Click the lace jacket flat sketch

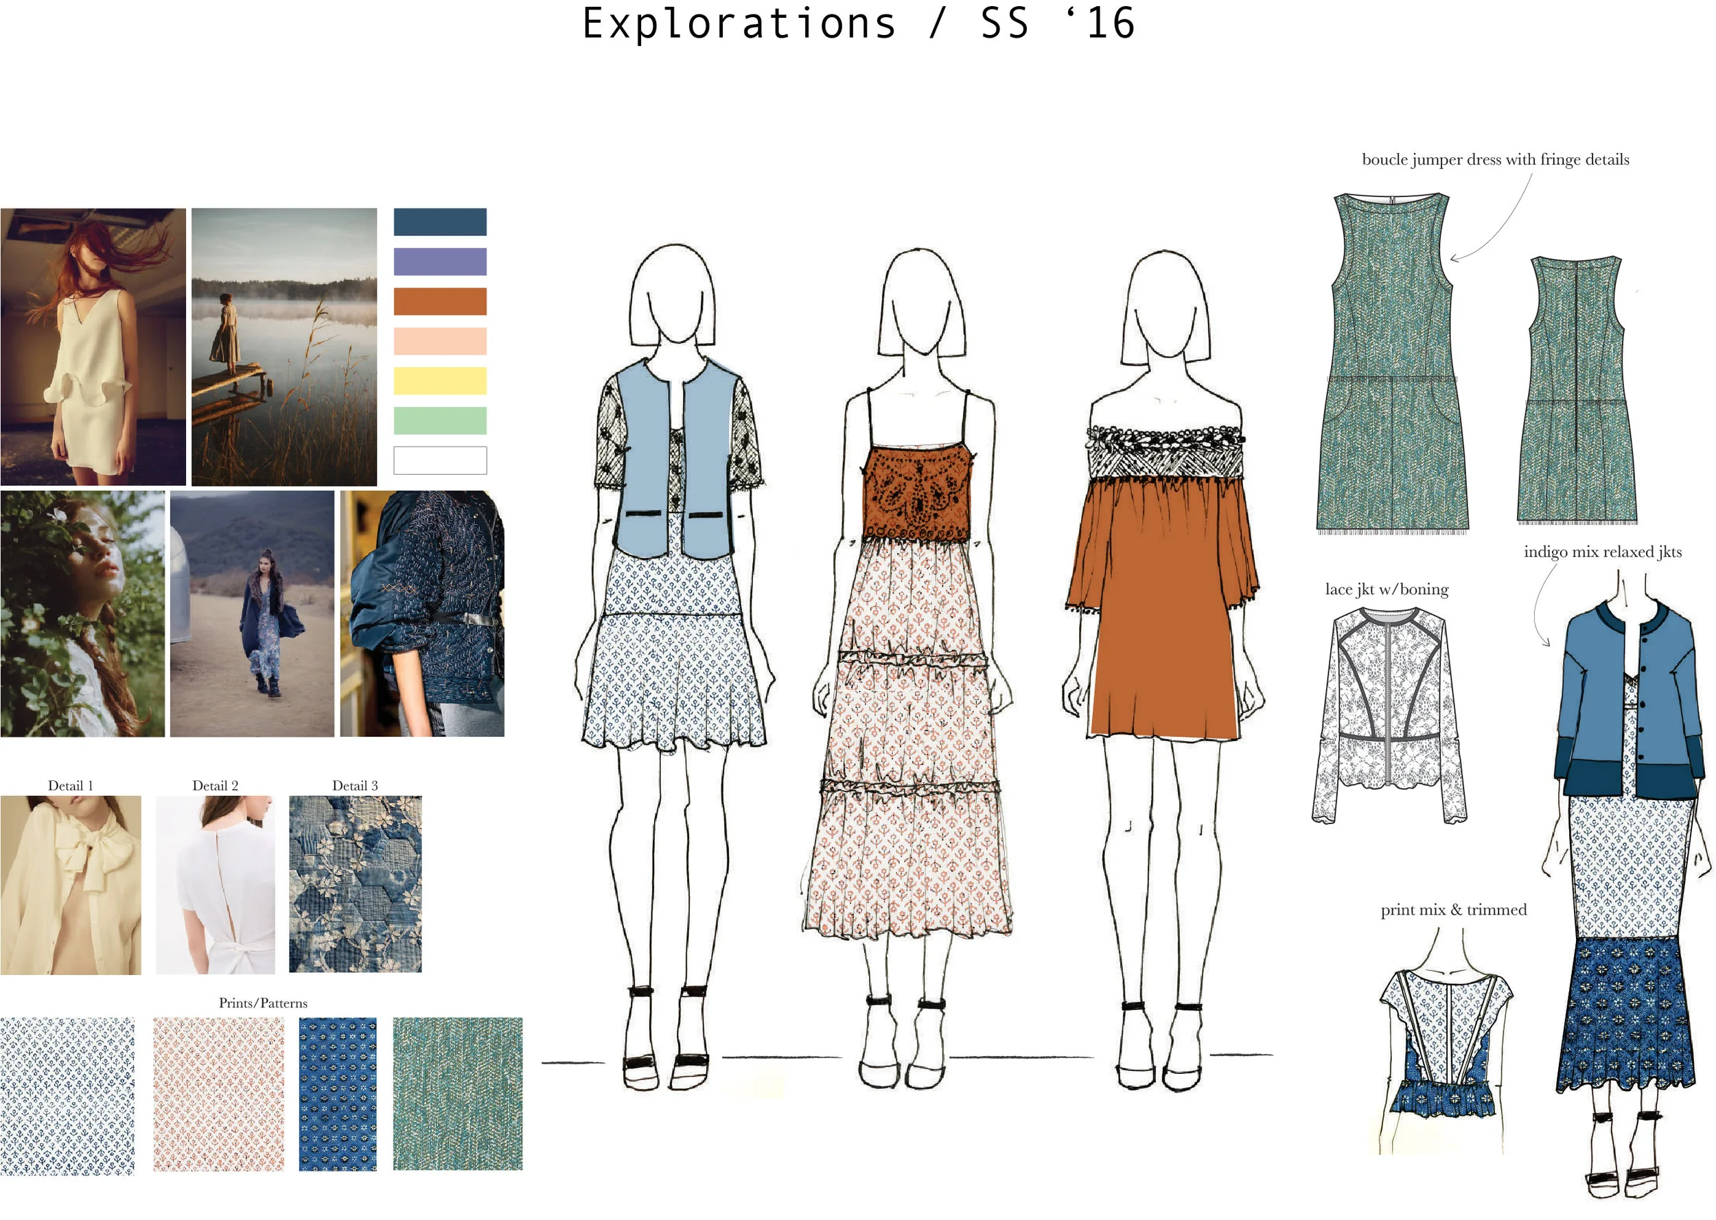[x=1389, y=714]
